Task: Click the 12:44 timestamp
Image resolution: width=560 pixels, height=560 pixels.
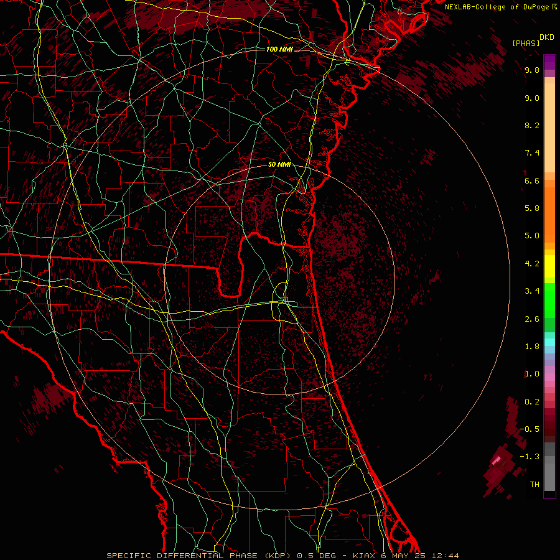Action: tap(445, 556)
